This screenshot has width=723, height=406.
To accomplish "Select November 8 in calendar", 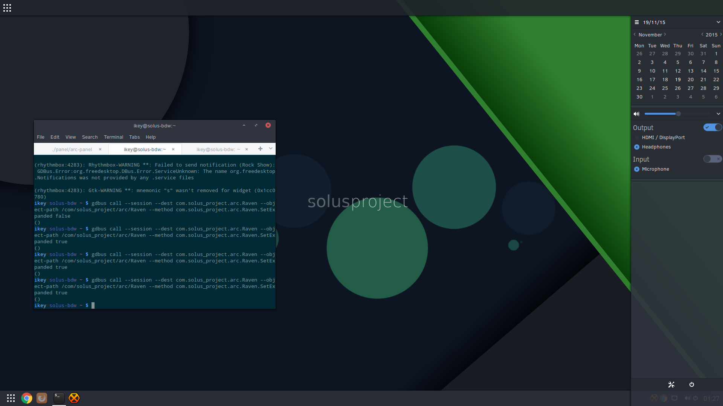I will point(716,62).
